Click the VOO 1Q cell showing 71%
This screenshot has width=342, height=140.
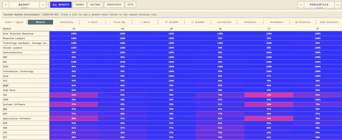(220, 128)
